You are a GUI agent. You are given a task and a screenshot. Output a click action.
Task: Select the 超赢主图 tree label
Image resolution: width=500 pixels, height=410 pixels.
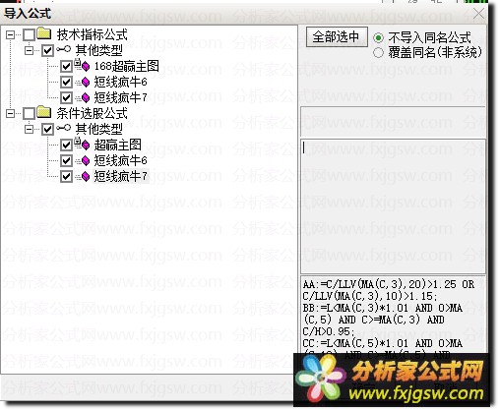coord(118,145)
